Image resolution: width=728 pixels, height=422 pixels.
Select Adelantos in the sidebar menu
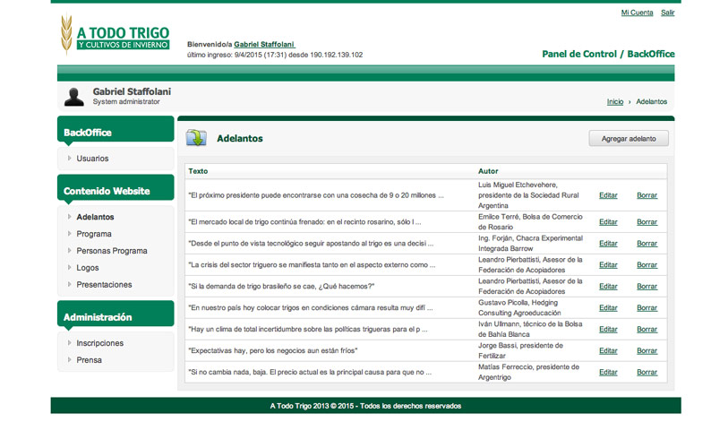pos(95,217)
